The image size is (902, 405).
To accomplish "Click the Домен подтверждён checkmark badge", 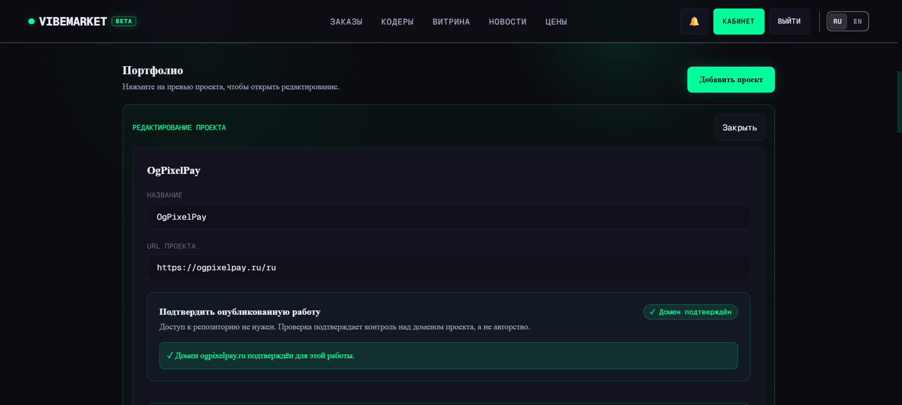I will 690,312.
